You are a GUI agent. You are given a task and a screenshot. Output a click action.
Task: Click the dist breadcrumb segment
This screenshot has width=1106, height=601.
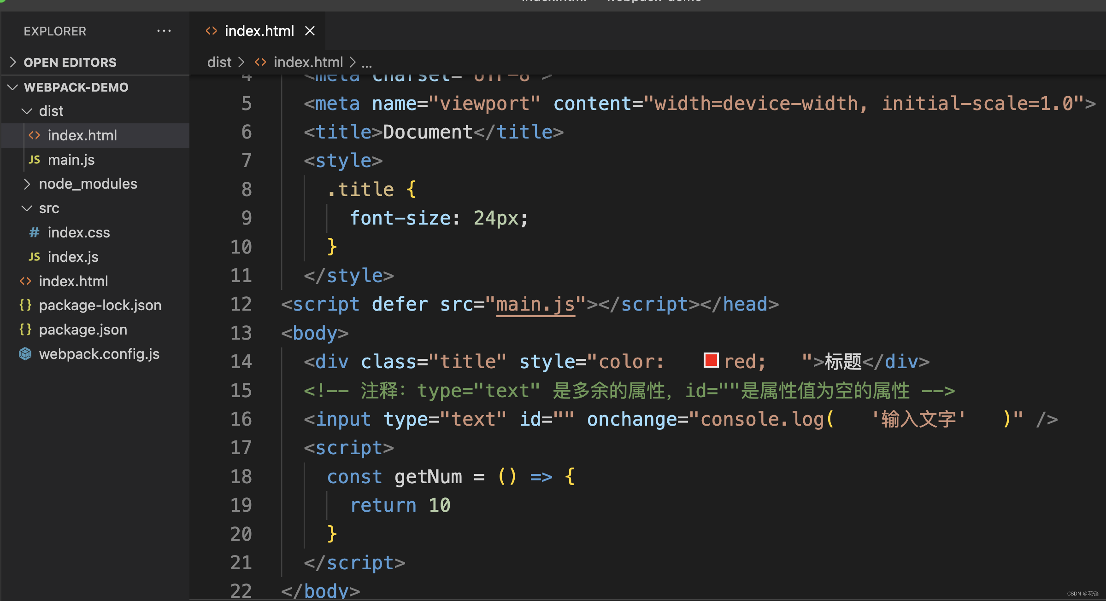219,62
